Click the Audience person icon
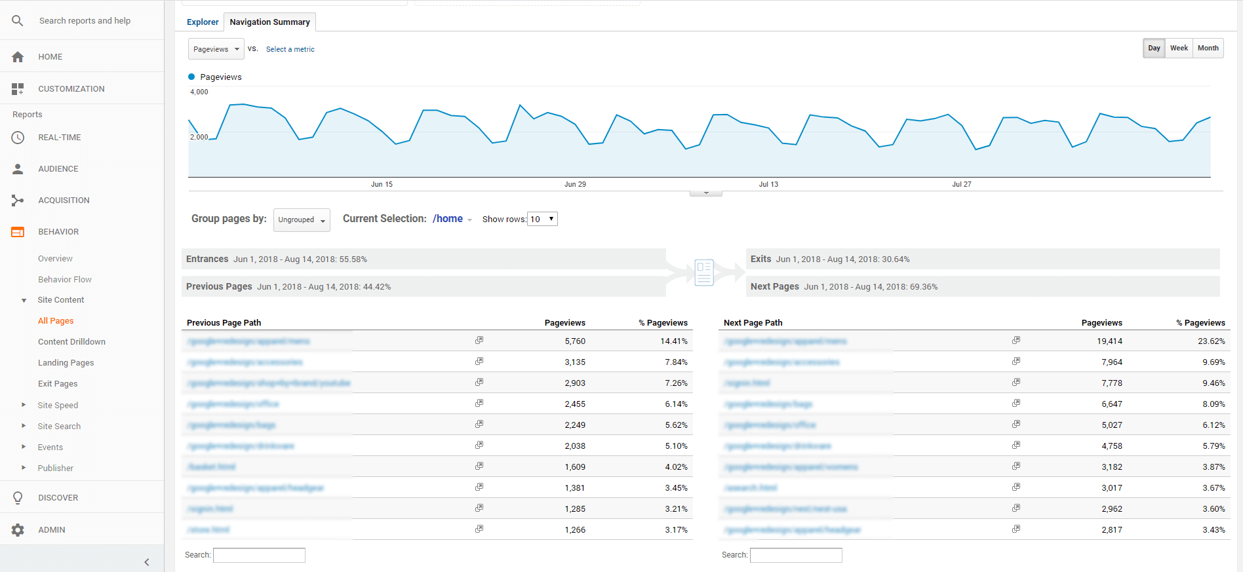Image resolution: width=1243 pixels, height=572 pixels. [18, 169]
